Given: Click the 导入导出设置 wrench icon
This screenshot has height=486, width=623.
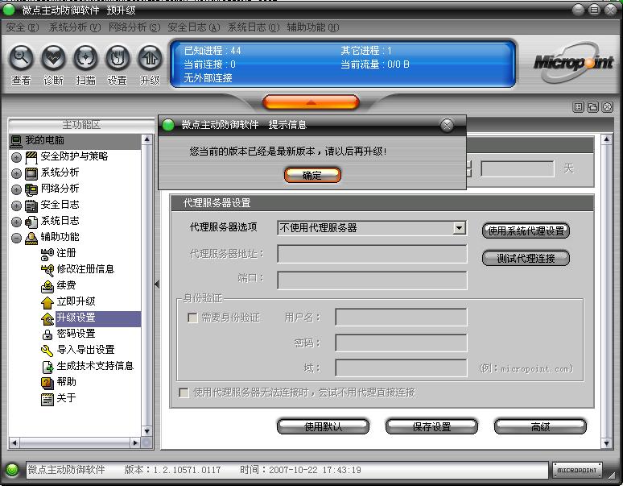Looking at the screenshot, I should pyautogui.click(x=47, y=351).
